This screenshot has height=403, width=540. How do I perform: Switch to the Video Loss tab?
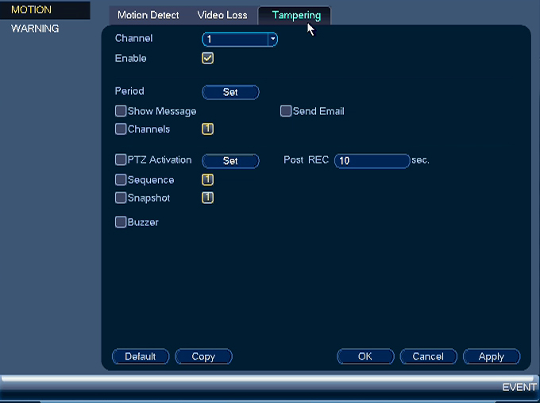pyautogui.click(x=222, y=15)
